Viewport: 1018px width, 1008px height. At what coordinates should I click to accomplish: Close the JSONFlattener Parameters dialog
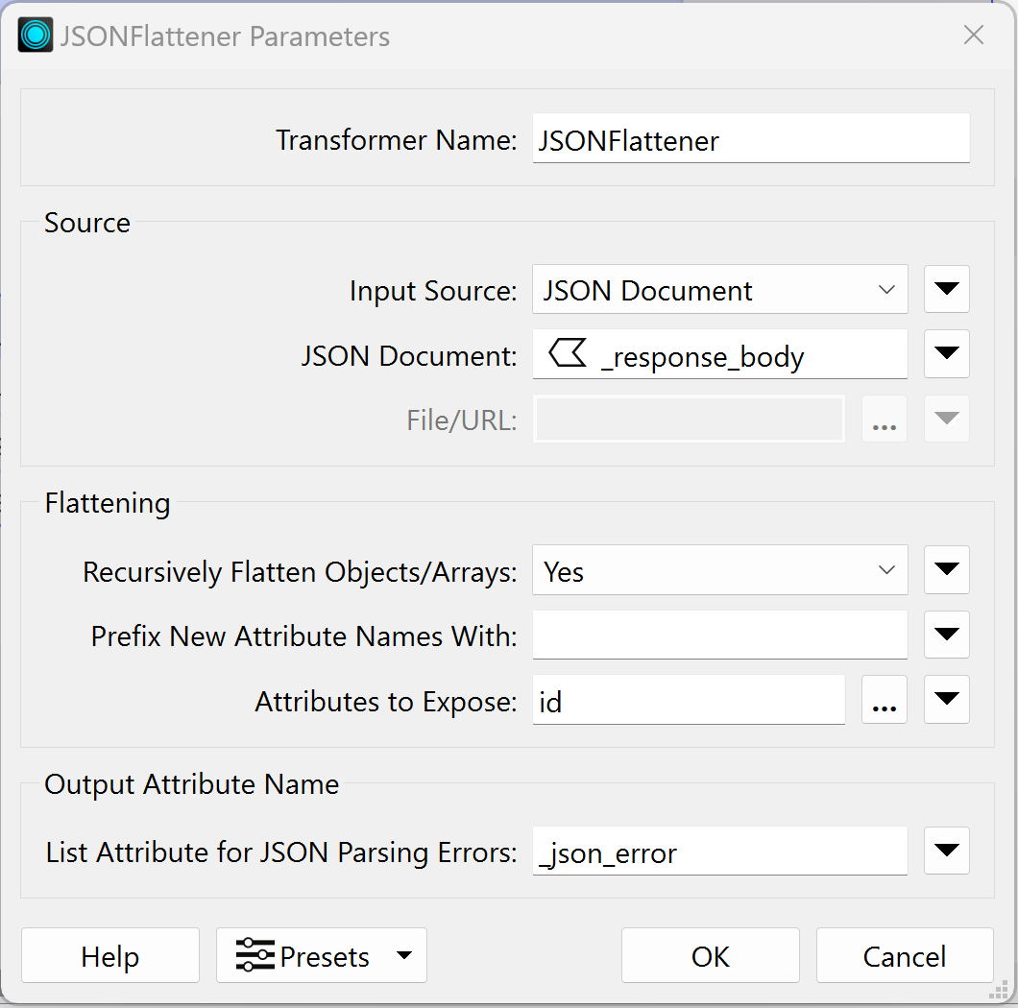point(973,36)
